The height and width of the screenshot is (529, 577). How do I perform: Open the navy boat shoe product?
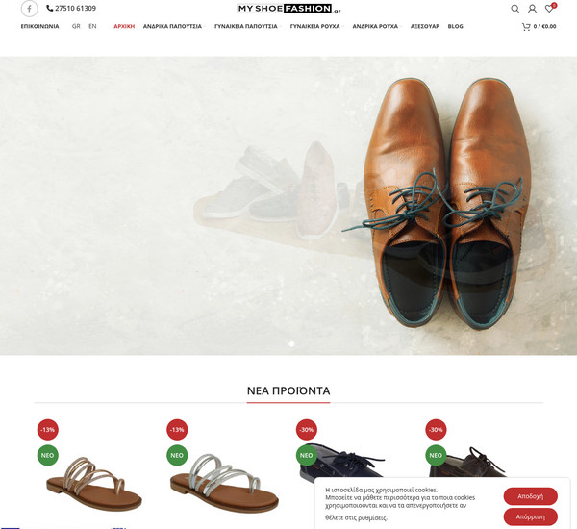(x=340, y=462)
